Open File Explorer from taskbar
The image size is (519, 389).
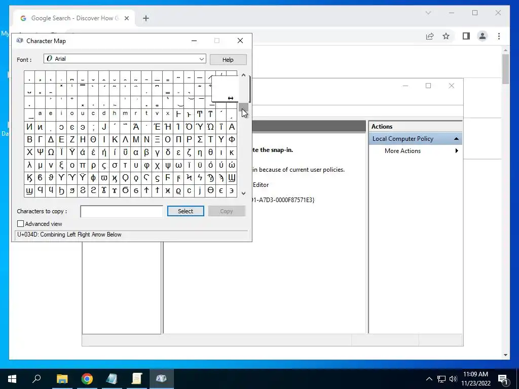[x=62, y=379]
